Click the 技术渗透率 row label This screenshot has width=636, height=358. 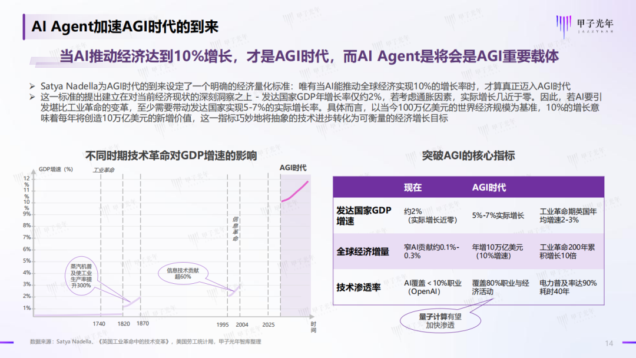click(x=358, y=287)
